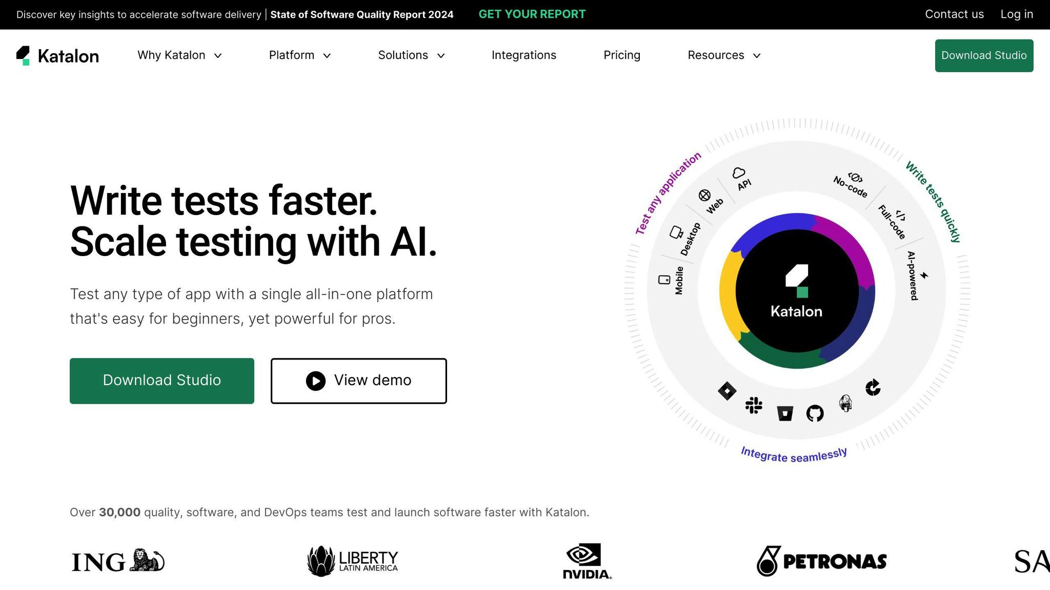Expand the Platform dropdown chevron
This screenshot has height=590, width=1050.
[327, 56]
